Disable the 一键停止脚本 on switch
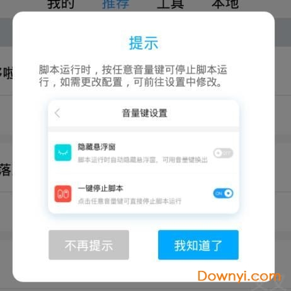 (223, 193)
